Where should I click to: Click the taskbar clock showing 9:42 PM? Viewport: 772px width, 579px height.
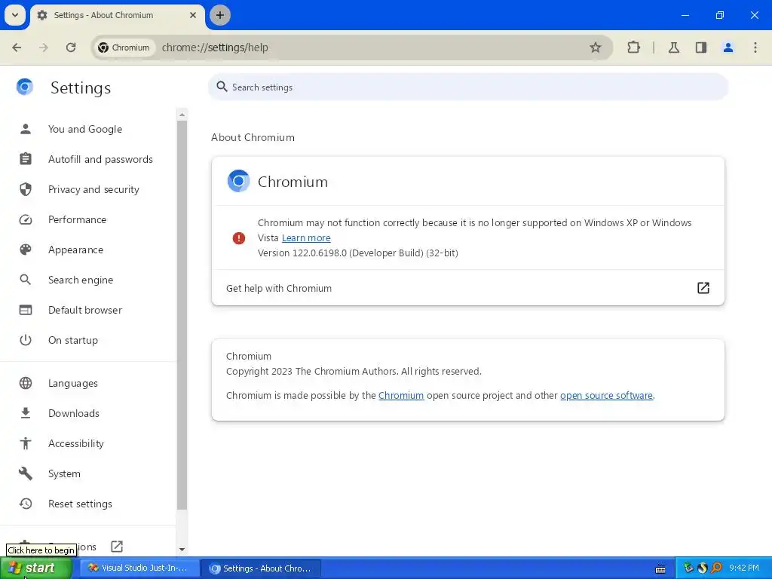[x=744, y=568]
